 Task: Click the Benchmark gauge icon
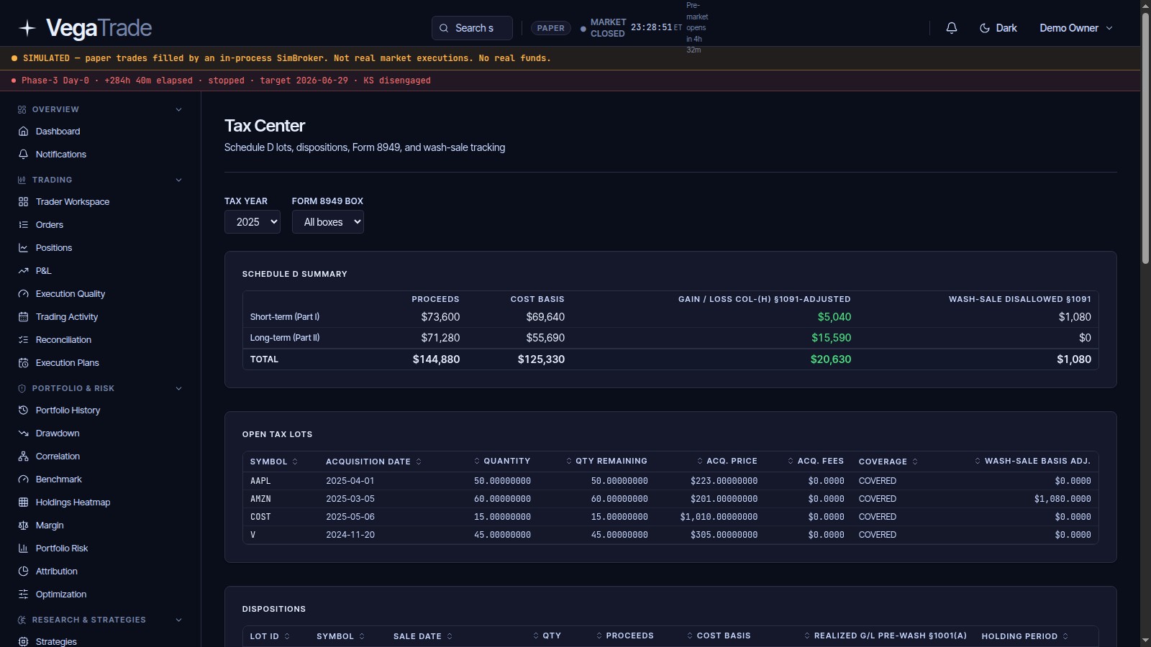click(23, 479)
